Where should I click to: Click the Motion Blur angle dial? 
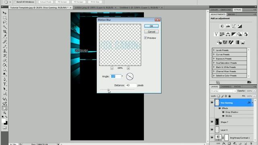click(130, 77)
